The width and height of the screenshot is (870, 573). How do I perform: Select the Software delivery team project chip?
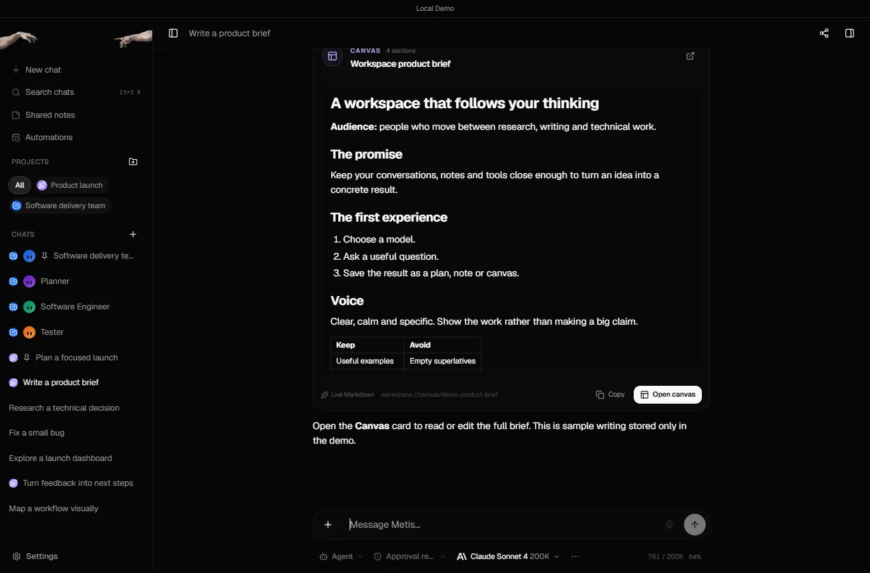(60, 206)
